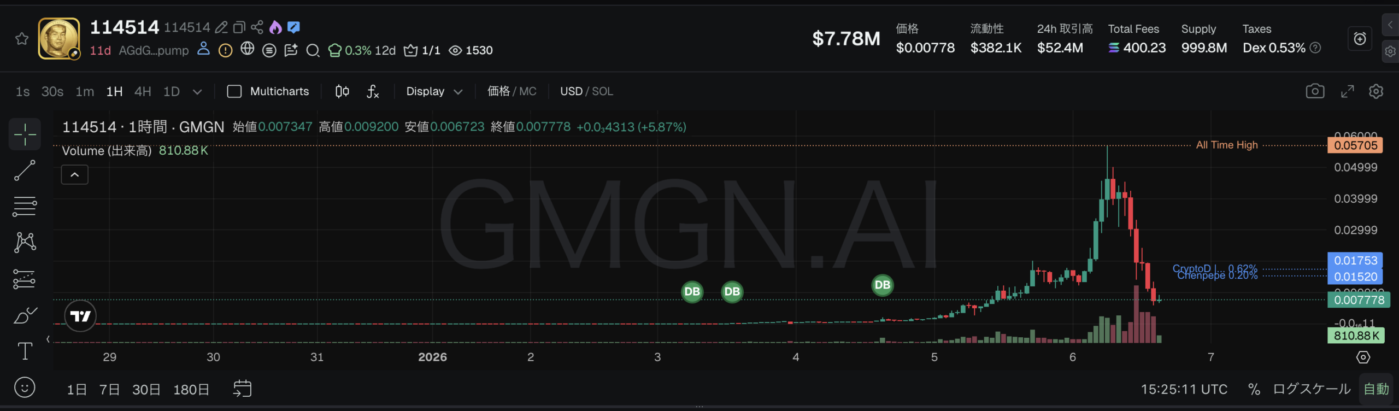Screen dimensions: 1399x411
Task: Add 114514 to favorites with star icon
Action: 22,39
